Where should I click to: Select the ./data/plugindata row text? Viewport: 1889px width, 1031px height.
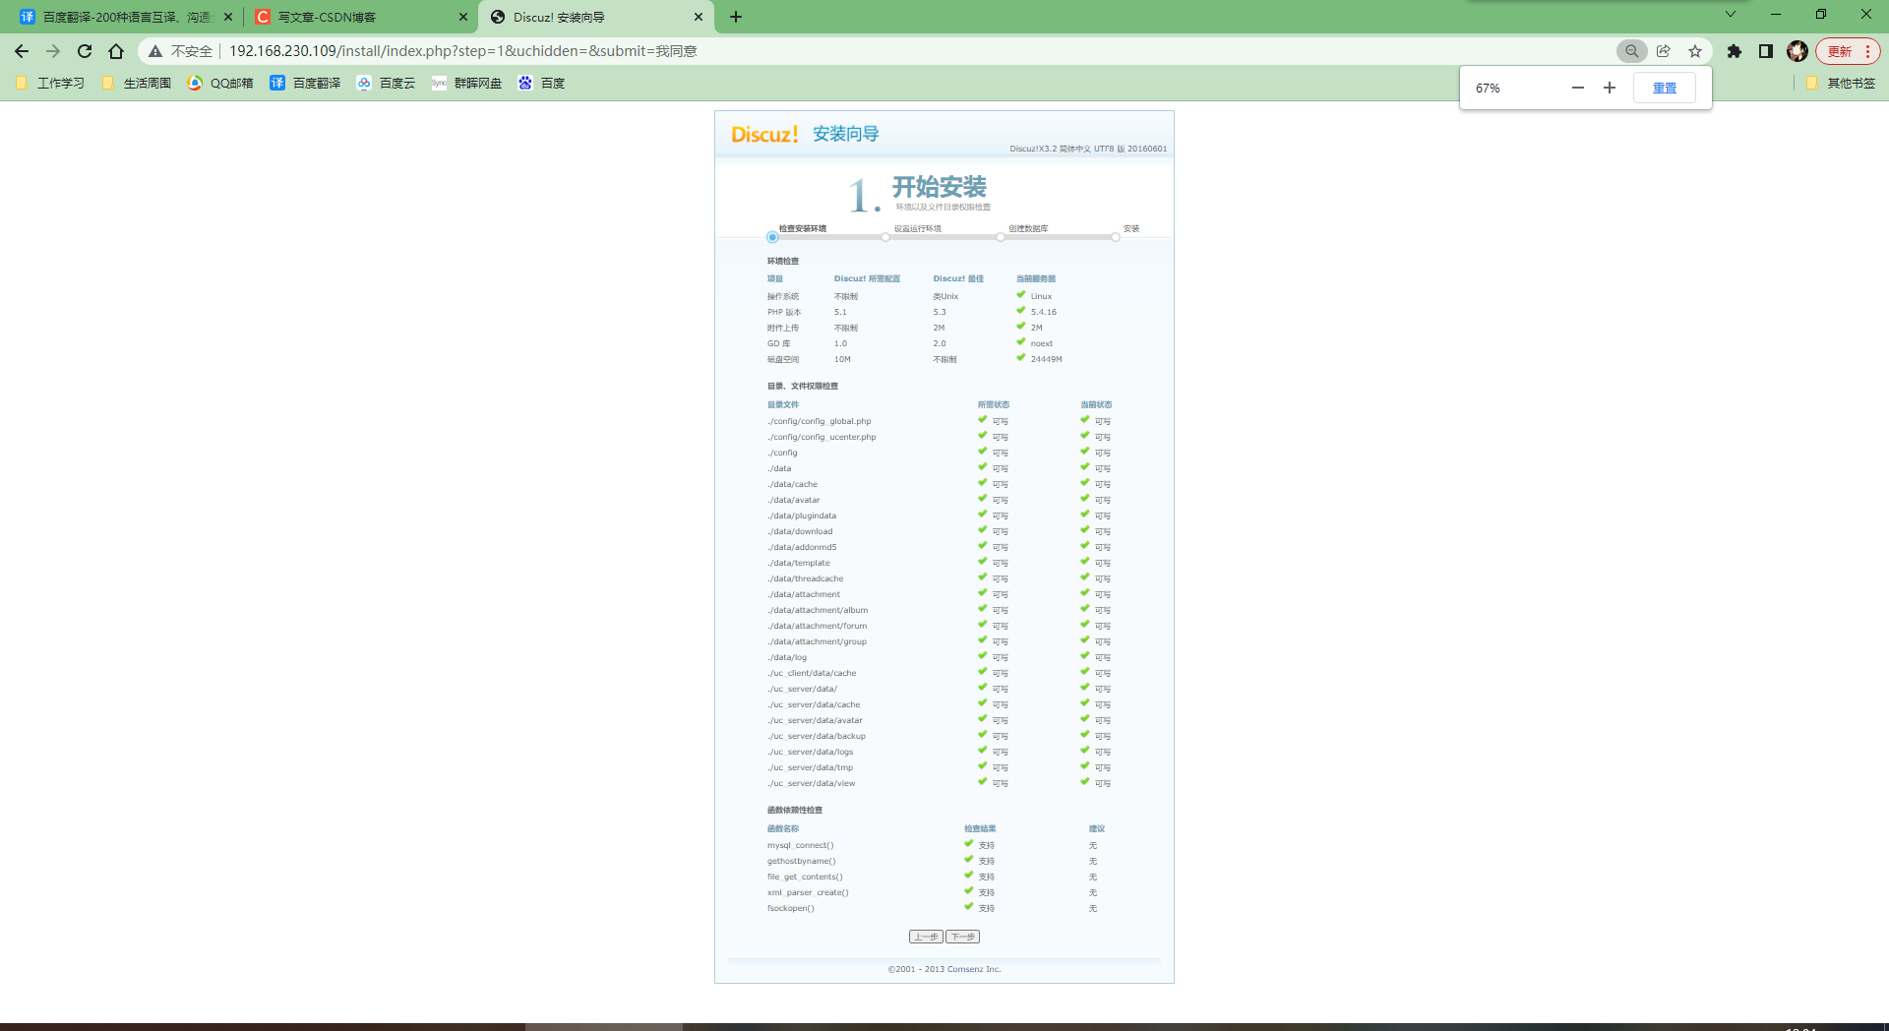point(802,515)
